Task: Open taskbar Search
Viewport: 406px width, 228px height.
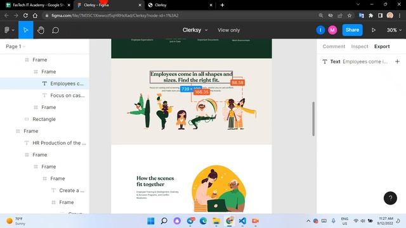Action: tap(164, 221)
